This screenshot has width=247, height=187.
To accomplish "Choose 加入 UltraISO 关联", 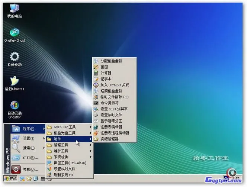I will pos(114,85).
